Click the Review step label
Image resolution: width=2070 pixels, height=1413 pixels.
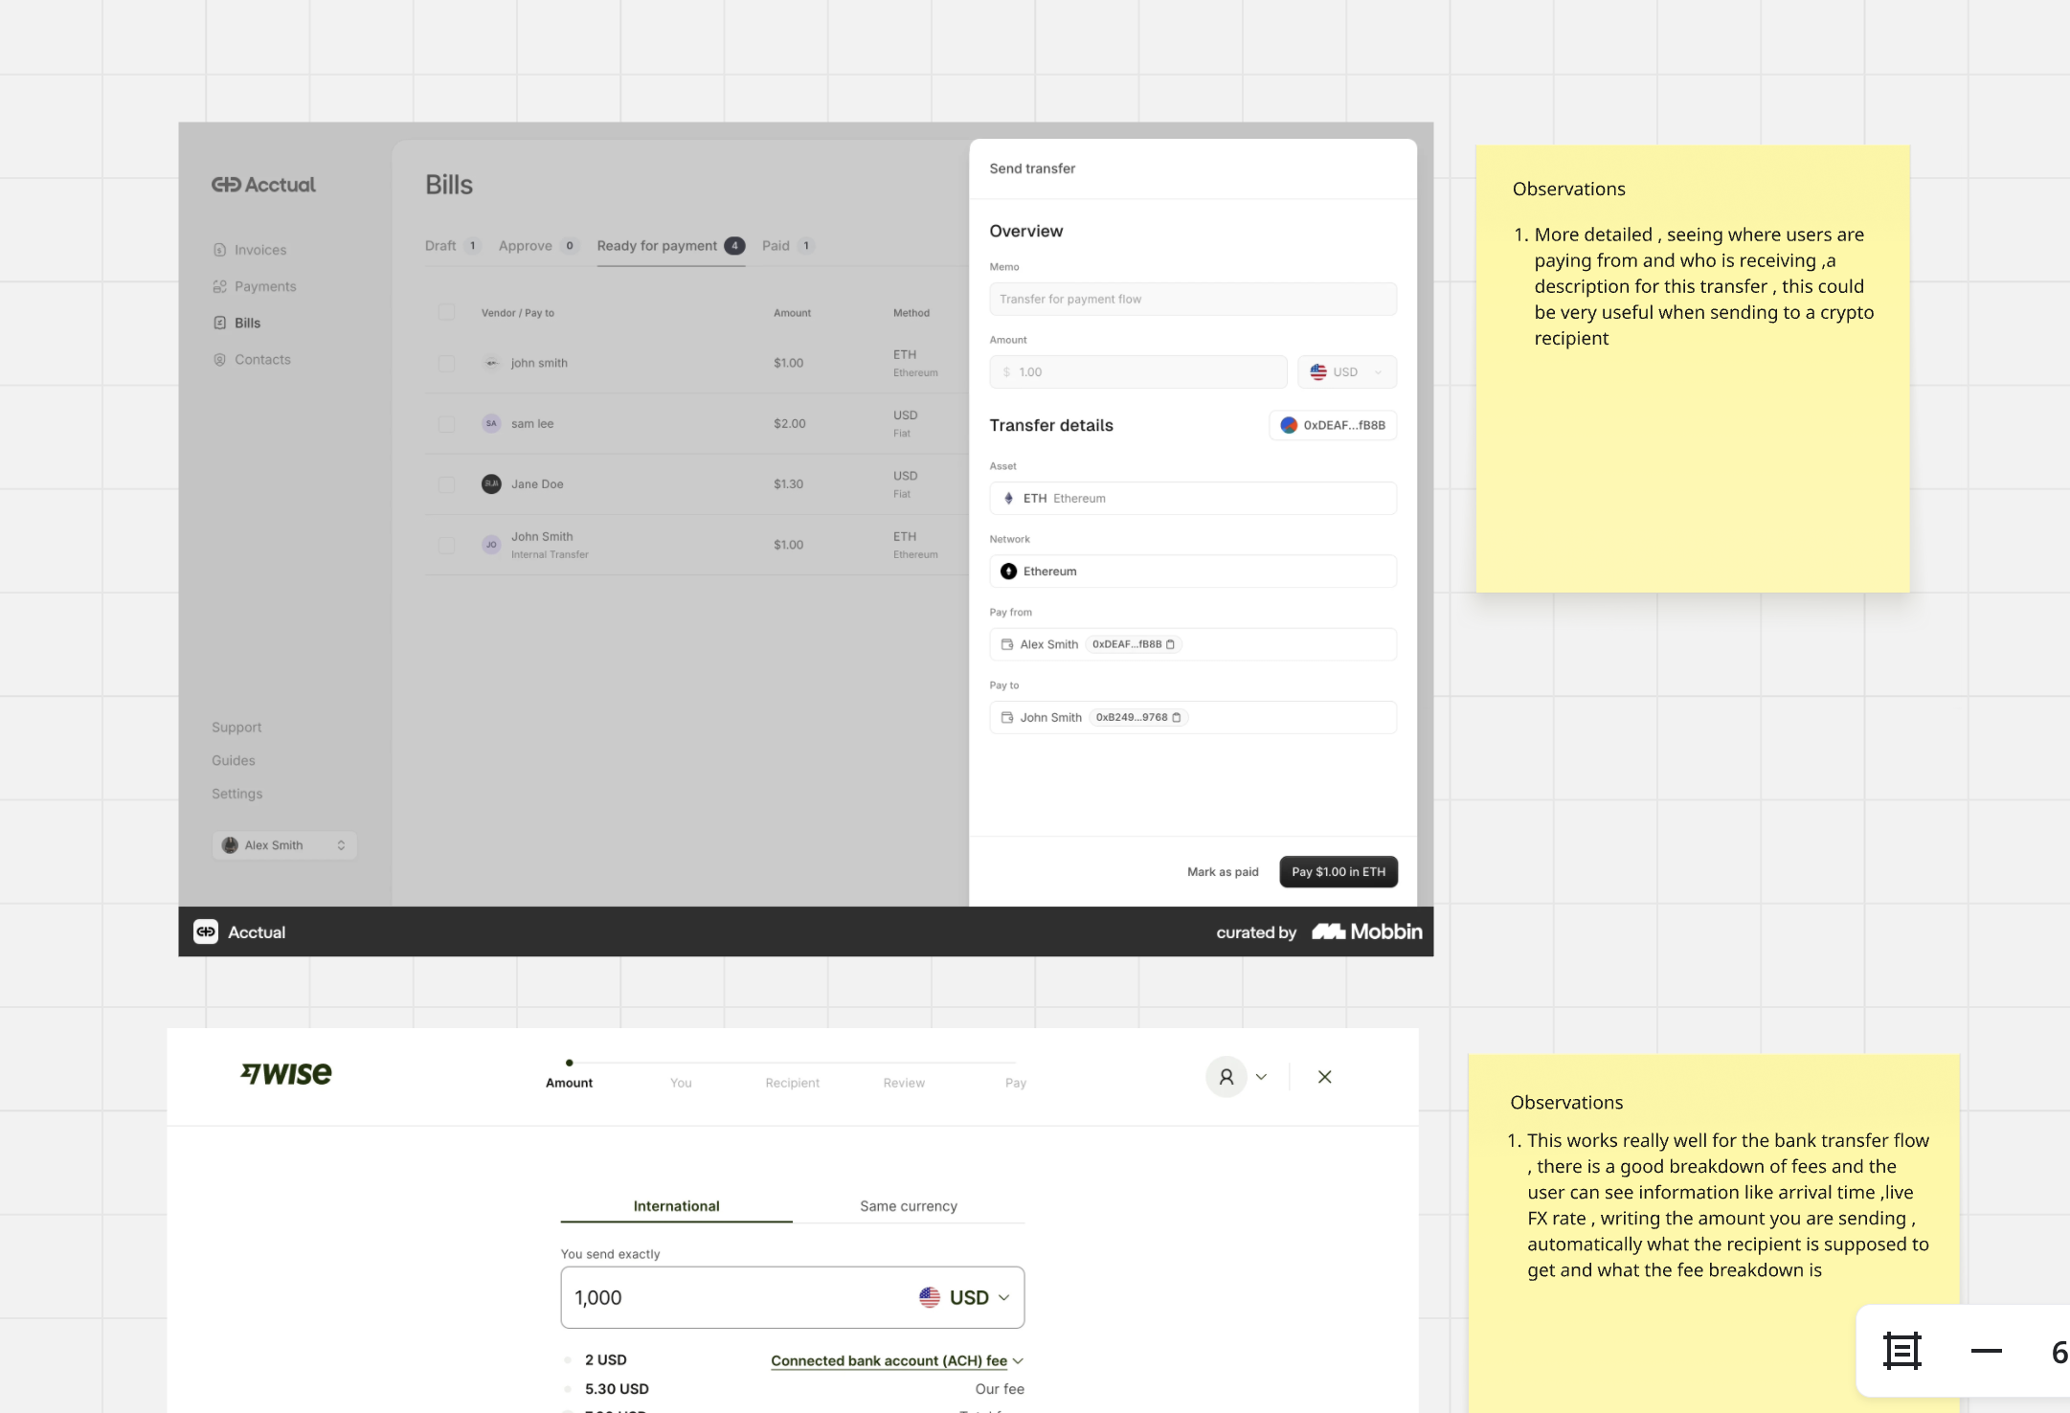click(904, 1083)
